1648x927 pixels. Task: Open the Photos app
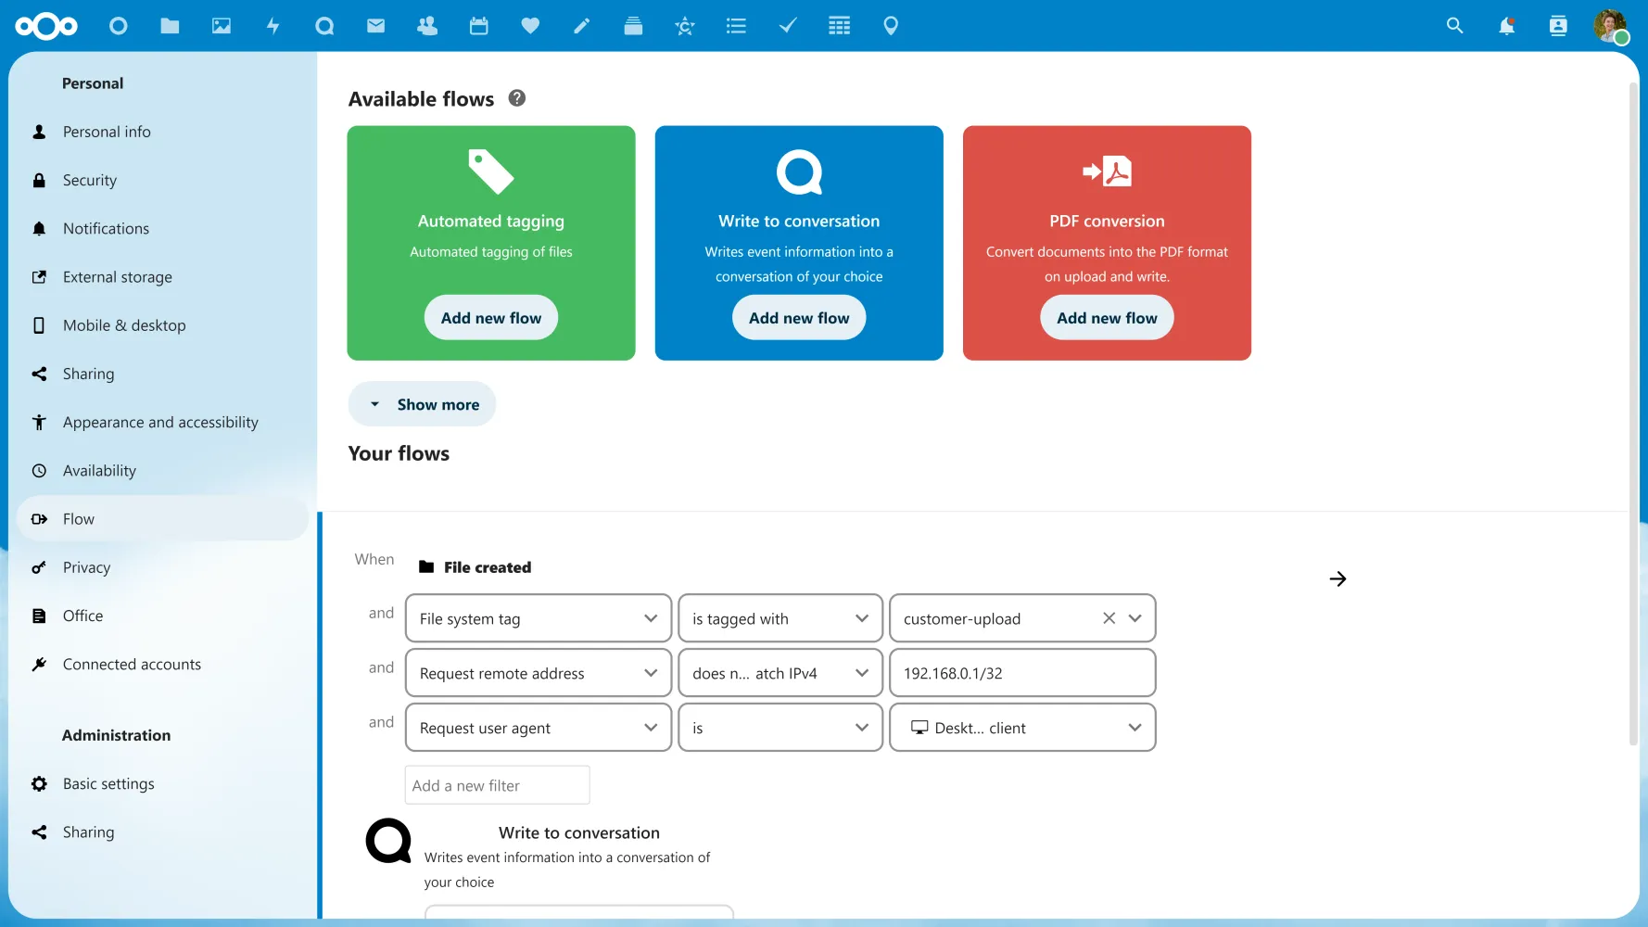click(222, 26)
